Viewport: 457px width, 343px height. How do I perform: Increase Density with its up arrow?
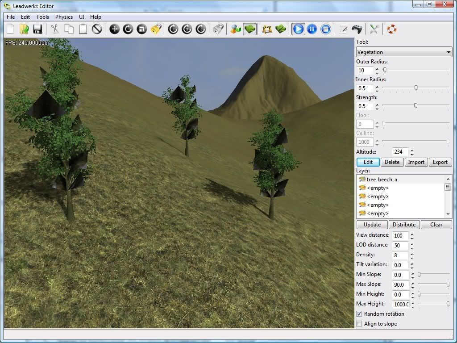click(x=412, y=254)
